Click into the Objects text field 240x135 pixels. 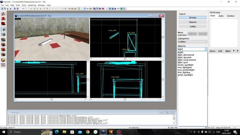(x=191, y=49)
